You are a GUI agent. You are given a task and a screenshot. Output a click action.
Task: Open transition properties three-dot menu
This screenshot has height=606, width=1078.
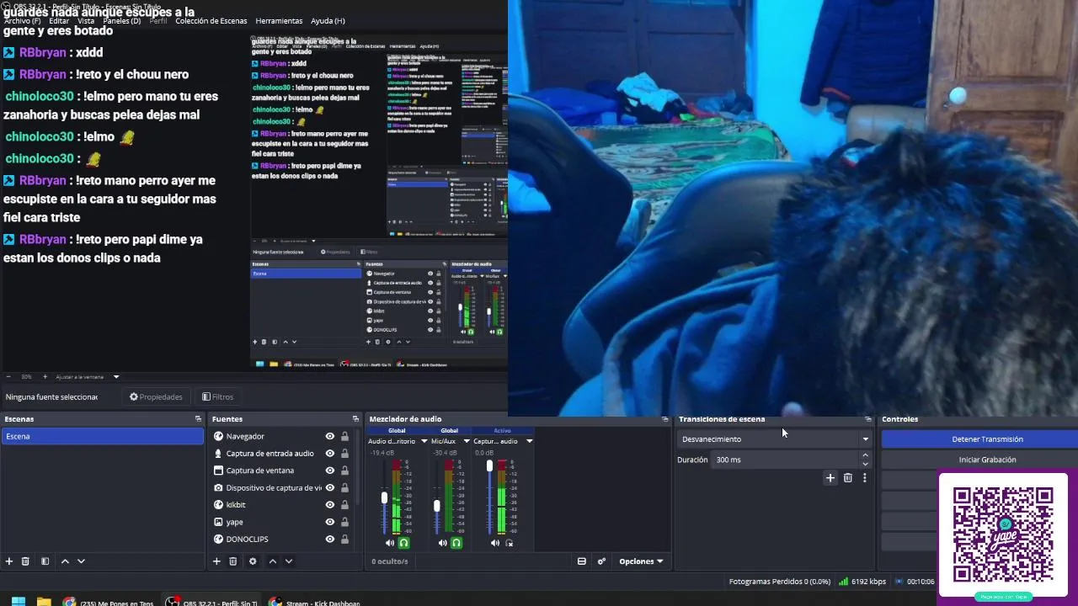[x=864, y=478]
